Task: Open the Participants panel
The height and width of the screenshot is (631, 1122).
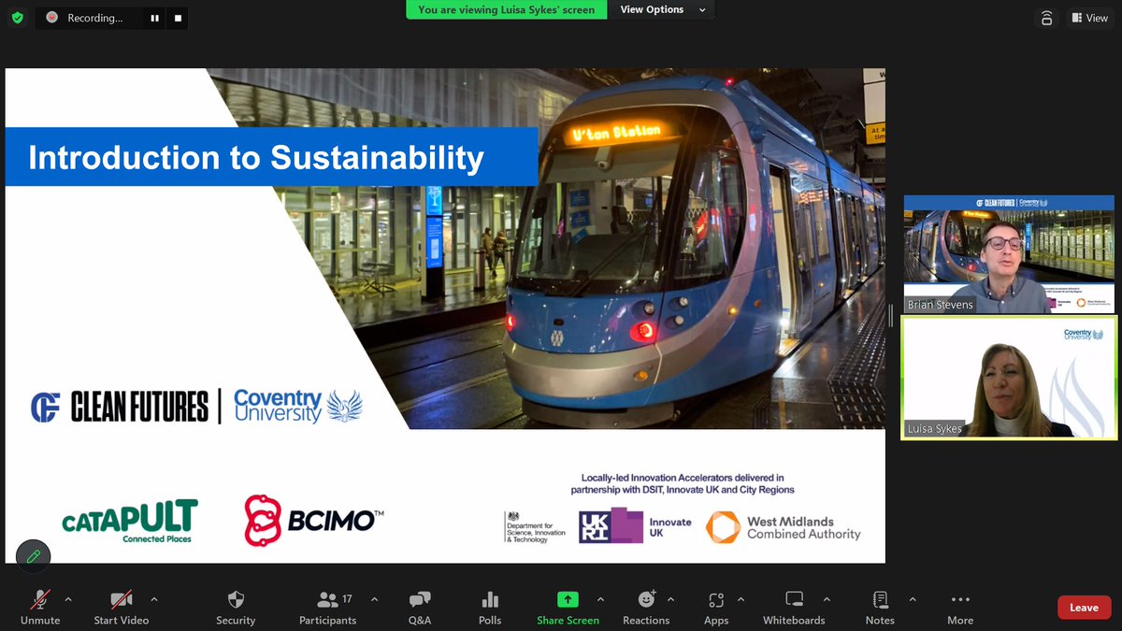Action: tap(327, 607)
